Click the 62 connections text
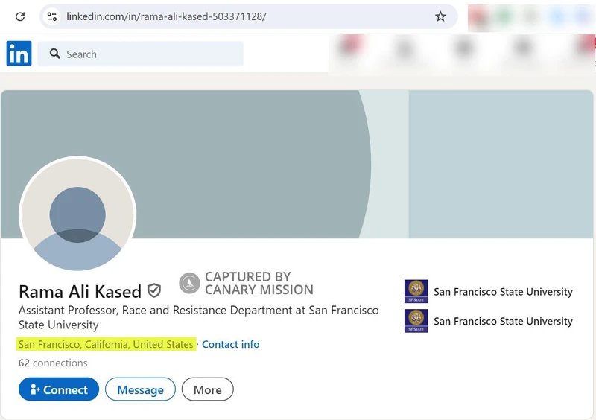 [x=53, y=363]
